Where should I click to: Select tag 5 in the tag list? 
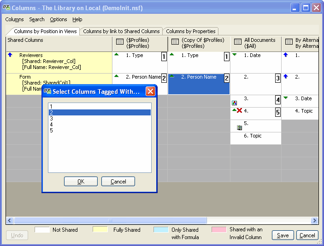(x=51, y=131)
